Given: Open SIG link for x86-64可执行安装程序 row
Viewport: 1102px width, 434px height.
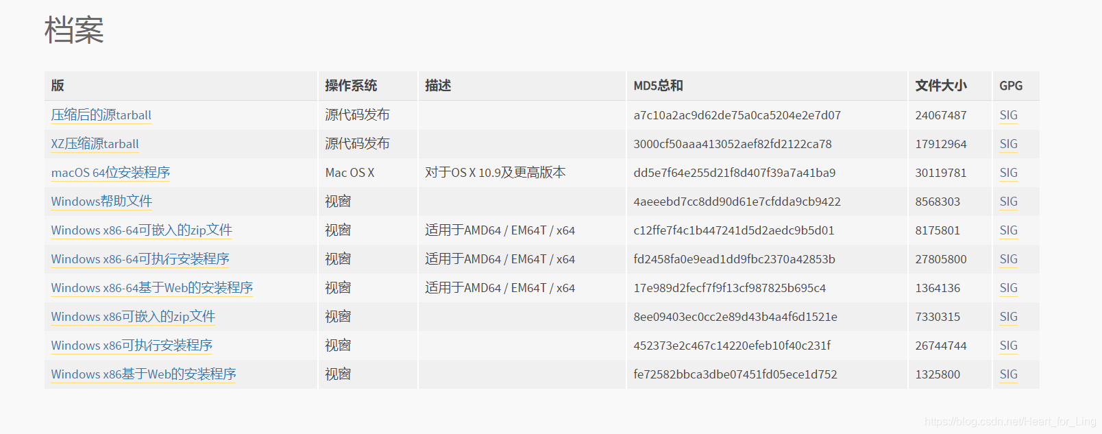Looking at the screenshot, I should point(1009,259).
